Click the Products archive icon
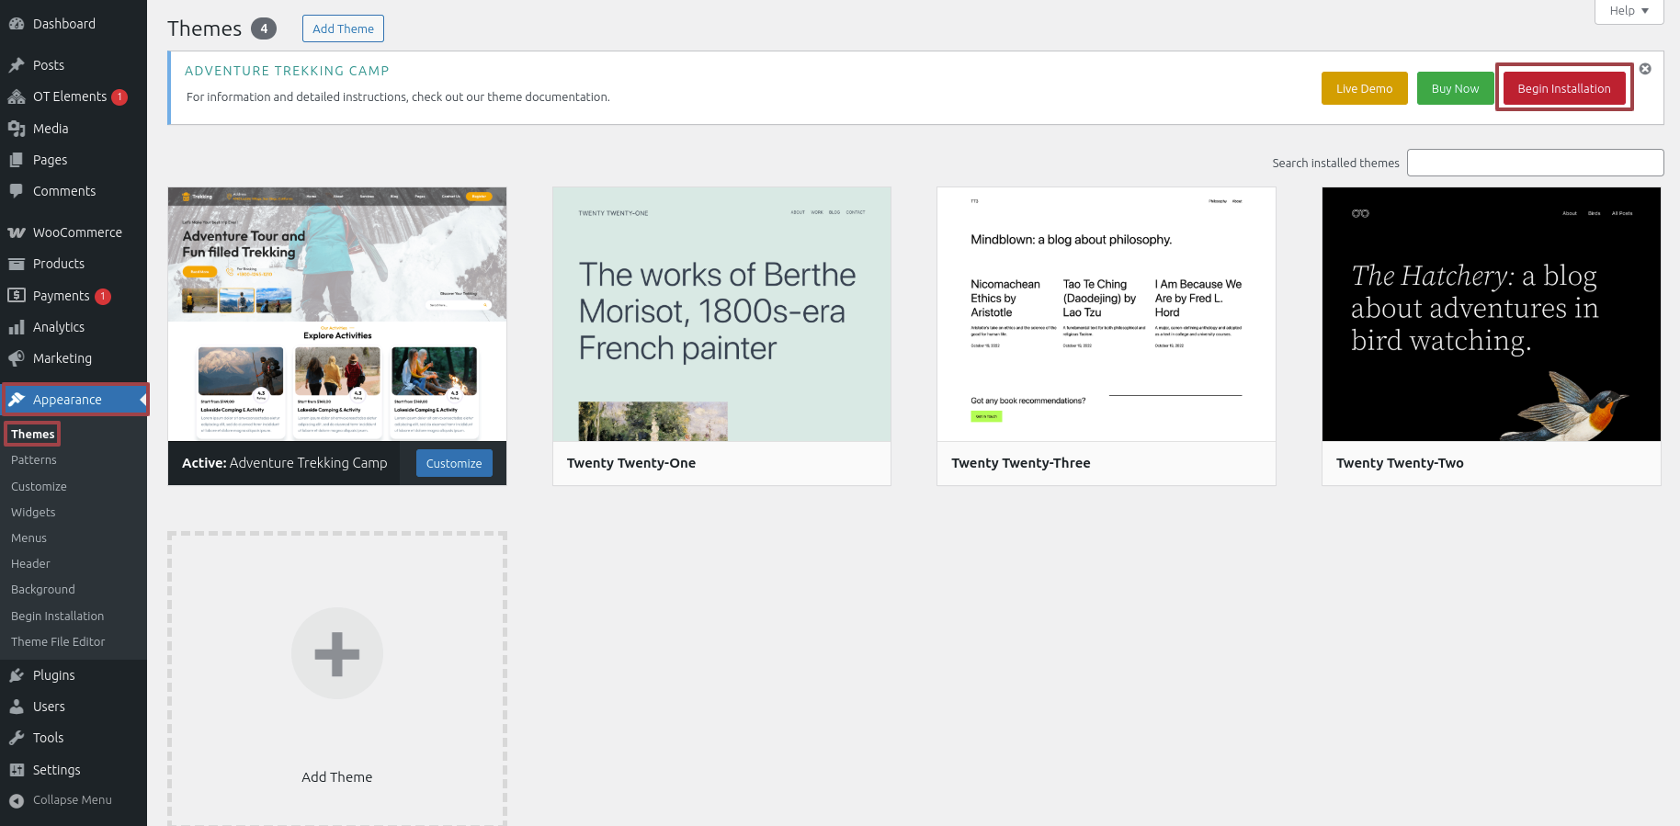The image size is (1680, 826). click(x=17, y=264)
